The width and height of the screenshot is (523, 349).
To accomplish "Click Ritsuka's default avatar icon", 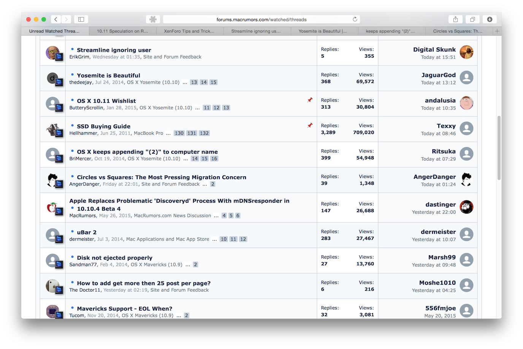I will (x=466, y=154).
